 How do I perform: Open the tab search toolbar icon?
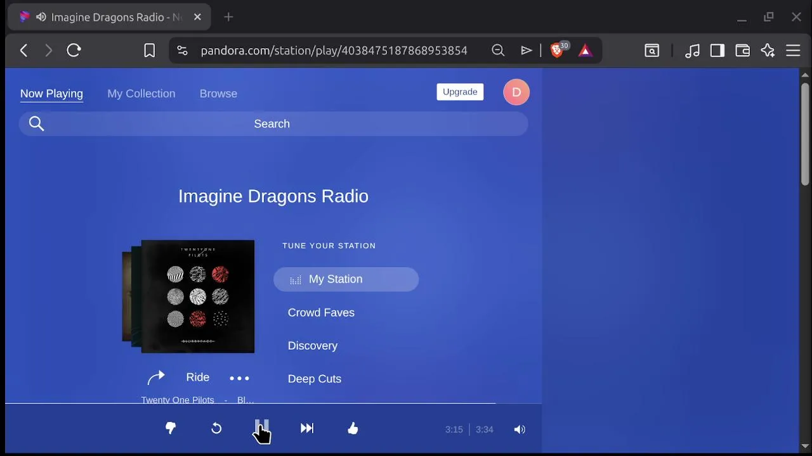pos(652,51)
